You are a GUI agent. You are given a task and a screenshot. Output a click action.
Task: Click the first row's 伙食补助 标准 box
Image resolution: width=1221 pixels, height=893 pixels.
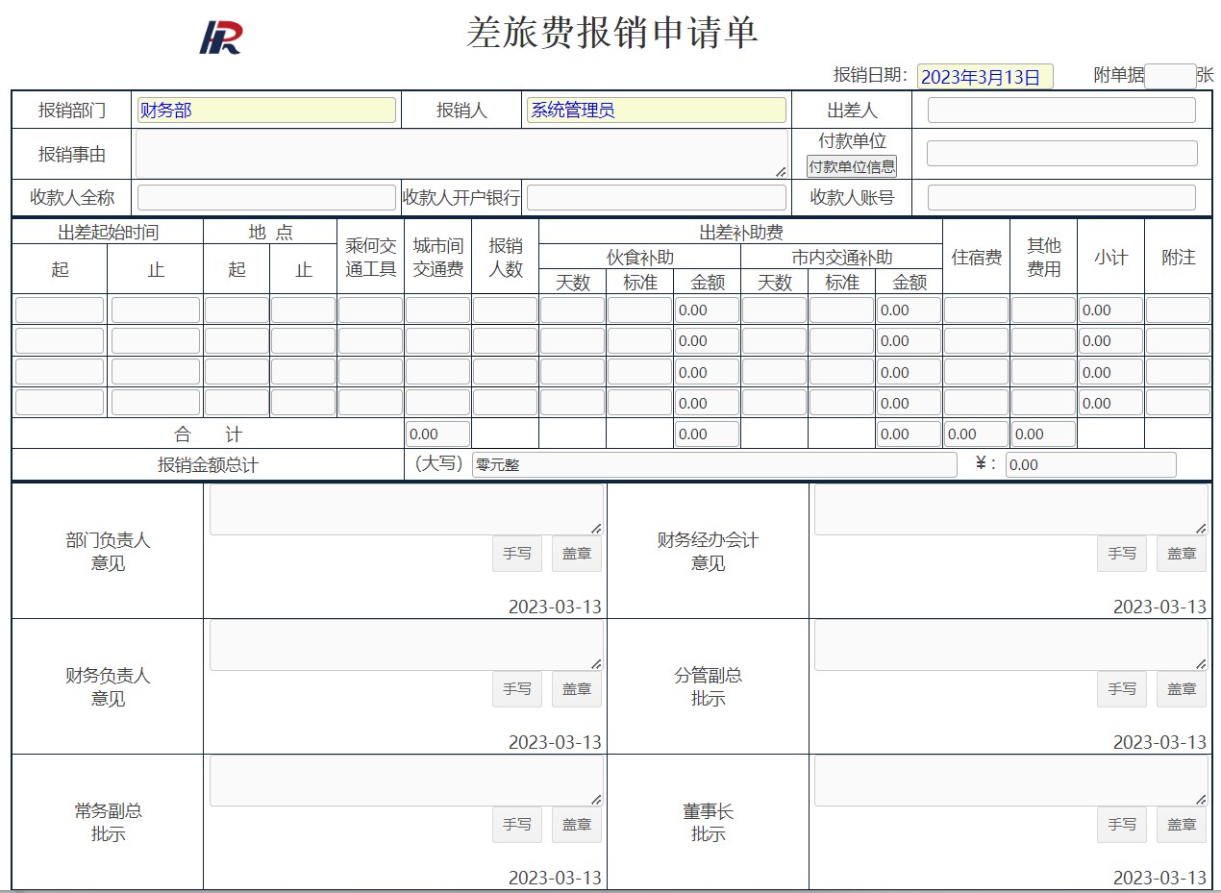coord(639,310)
